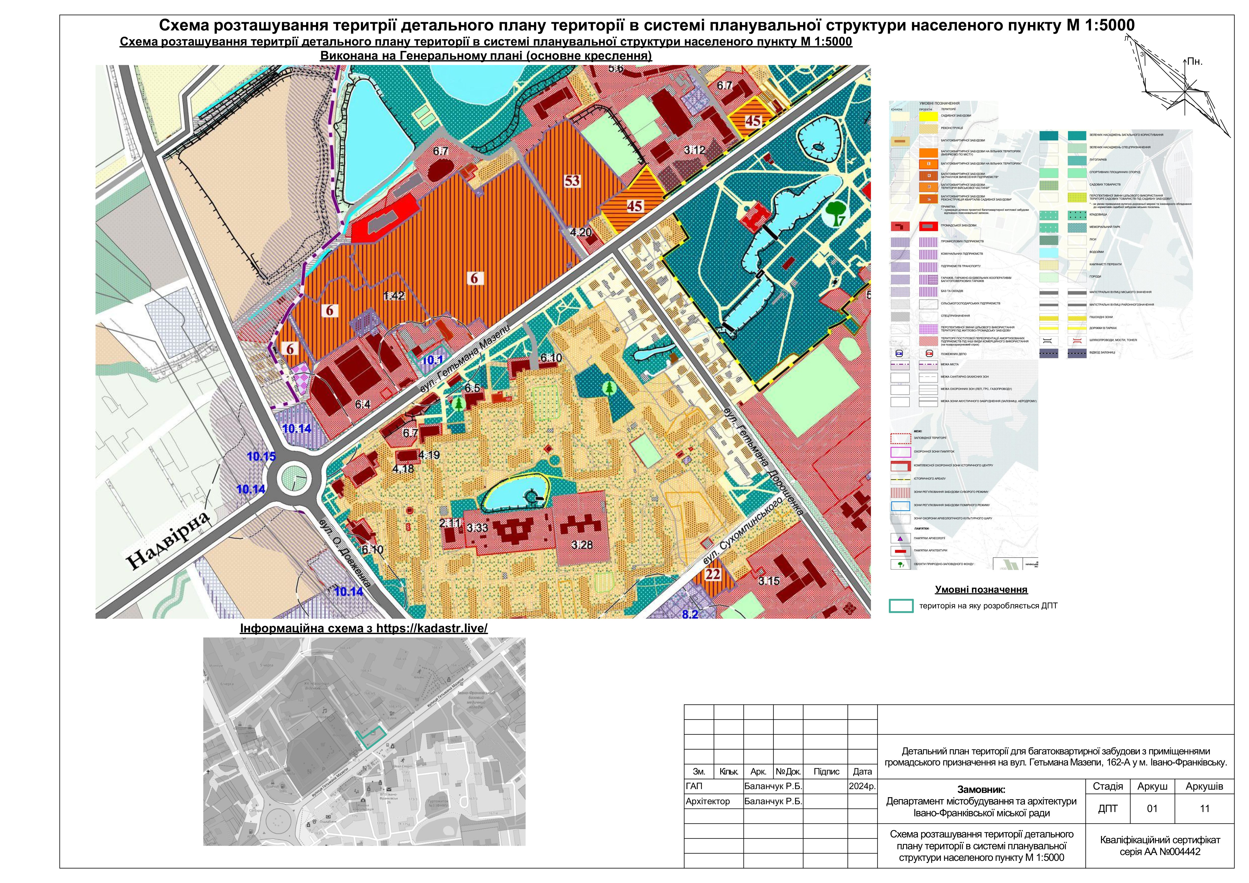
Task: Click the orange zone number 53 label
Action: click(572, 180)
